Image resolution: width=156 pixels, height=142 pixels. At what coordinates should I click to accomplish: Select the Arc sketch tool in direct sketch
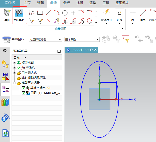tap(57, 13)
